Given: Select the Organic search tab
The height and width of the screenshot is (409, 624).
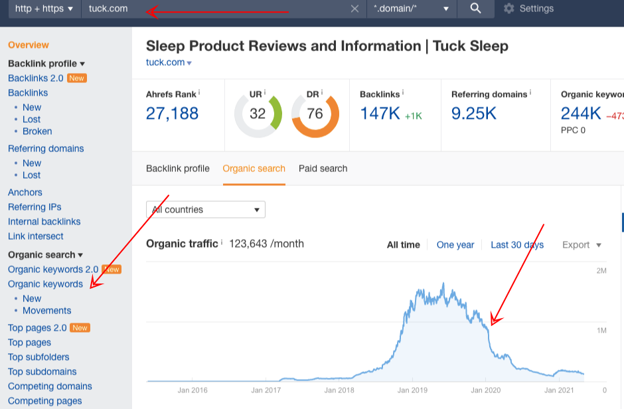Looking at the screenshot, I should pos(254,169).
